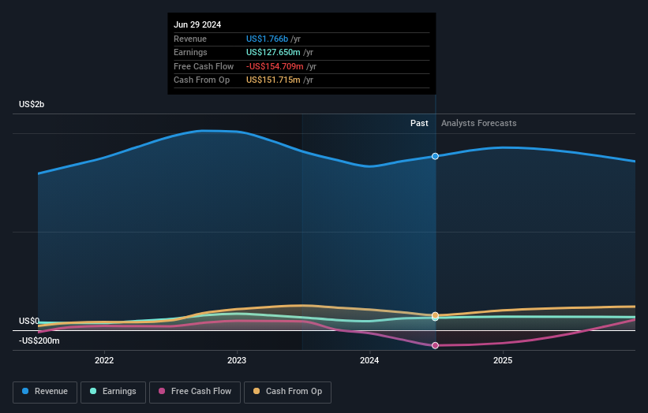The width and height of the screenshot is (648, 413).
Task: Select the Free Cash Flow pink data point marker
Action: 435,346
